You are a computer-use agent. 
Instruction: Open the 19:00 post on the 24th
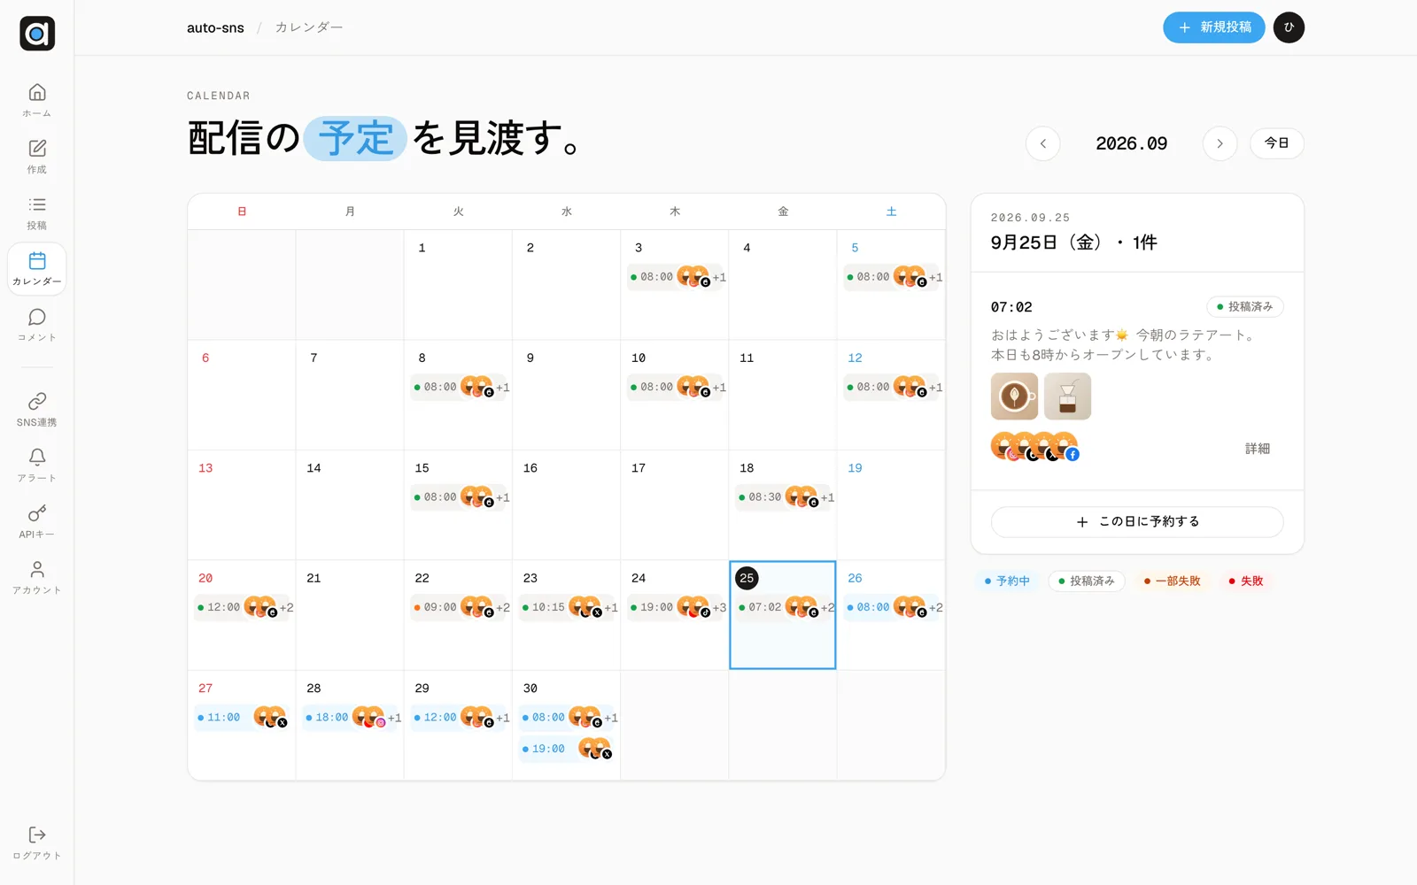pyautogui.click(x=676, y=607)
